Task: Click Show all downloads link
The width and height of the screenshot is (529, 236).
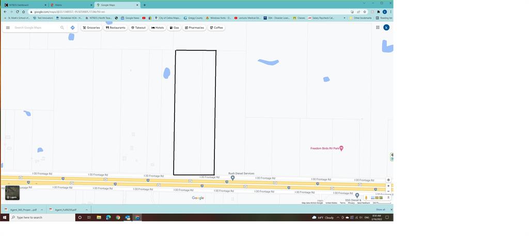Action: coord(380,210)
